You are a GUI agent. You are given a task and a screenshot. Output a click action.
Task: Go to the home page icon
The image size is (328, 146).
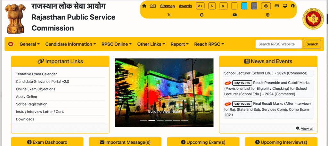coord(144,6)
